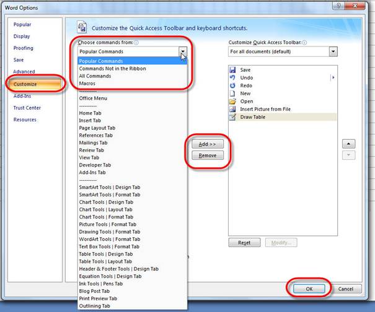Click the Remove button
Screen dimensions: 375x312
[x=208, y=155]
